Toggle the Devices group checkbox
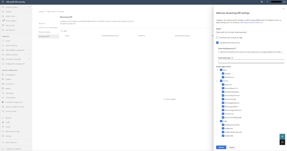Screen dimensions: 287x151 pyautogui.click(x=221, y=81)
